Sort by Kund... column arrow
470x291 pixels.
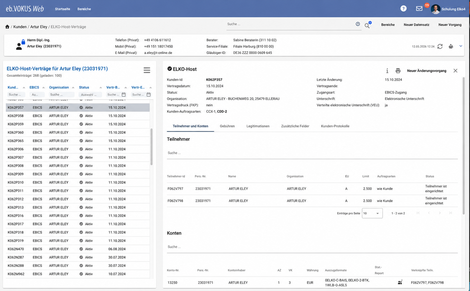(x=24, y=88)
